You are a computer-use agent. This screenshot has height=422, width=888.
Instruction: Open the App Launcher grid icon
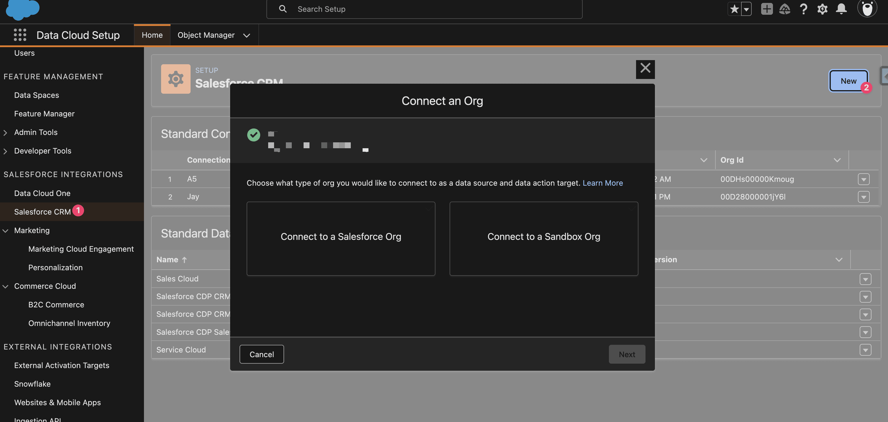pos(20,35)
